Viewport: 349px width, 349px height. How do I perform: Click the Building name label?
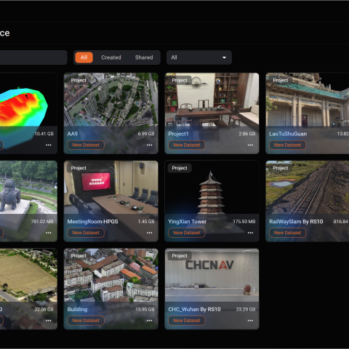click(x=77, y=309)
